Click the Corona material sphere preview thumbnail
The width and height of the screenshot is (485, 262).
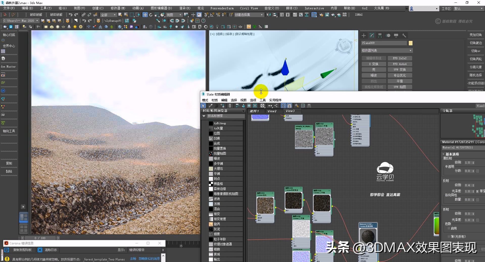[x=368, y=237]
